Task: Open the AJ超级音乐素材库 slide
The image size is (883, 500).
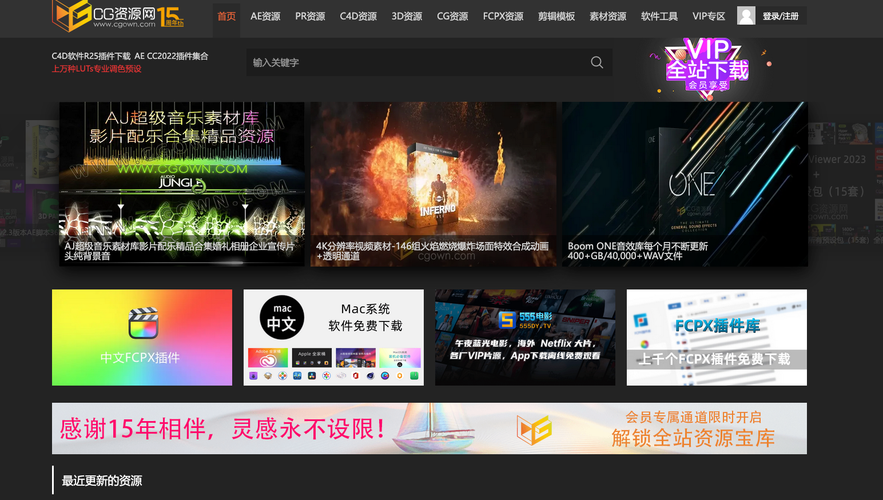Action: pyautogui.click(x=182, y=184)
